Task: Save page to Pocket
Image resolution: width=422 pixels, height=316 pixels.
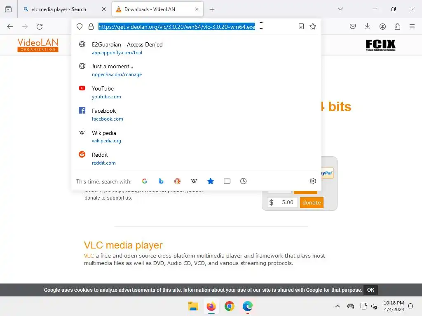Action: [353, 26]
